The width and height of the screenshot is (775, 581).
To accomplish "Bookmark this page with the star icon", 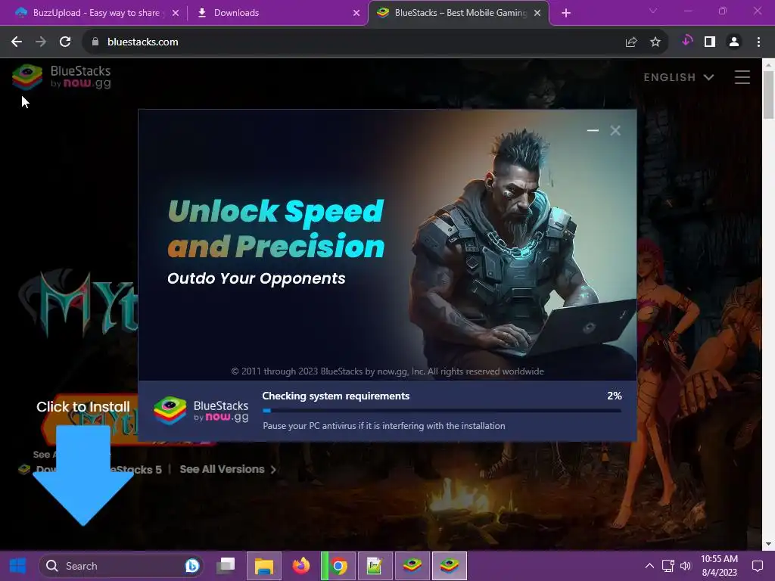I will pyautogui.click(x=655, y=42).
